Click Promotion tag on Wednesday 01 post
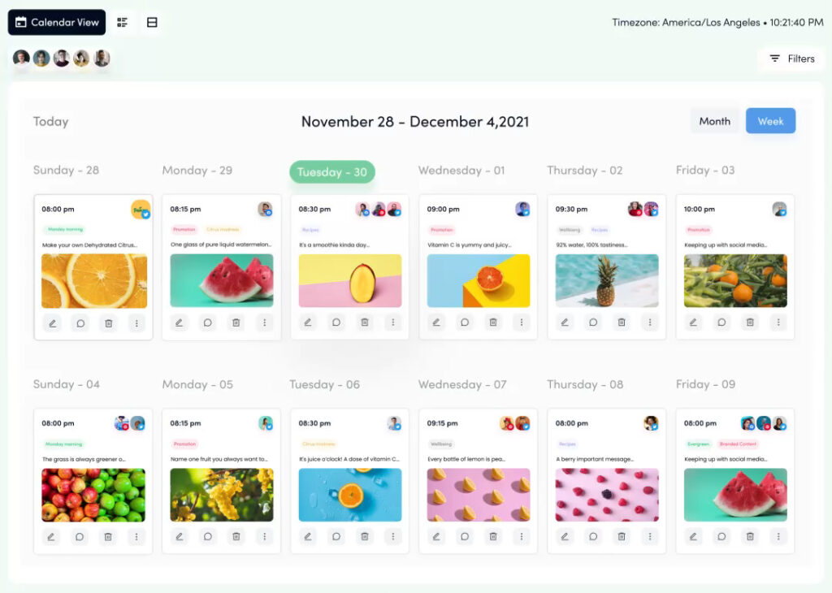 click(x=441, y=230)
